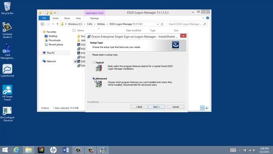Open the recent locations dropdown arrow
Screen dimensions: 273x154
(53, 24)
